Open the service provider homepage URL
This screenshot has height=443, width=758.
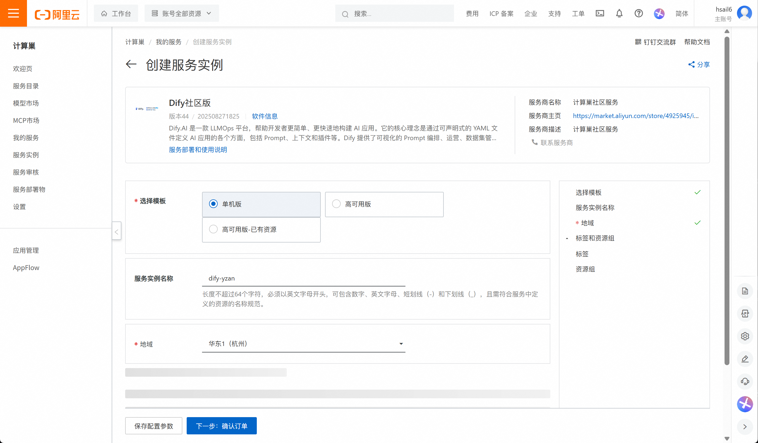pos(636,116)
